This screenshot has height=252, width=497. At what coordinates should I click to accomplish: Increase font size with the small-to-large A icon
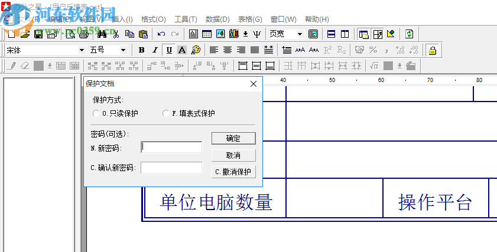coord(300,50)
